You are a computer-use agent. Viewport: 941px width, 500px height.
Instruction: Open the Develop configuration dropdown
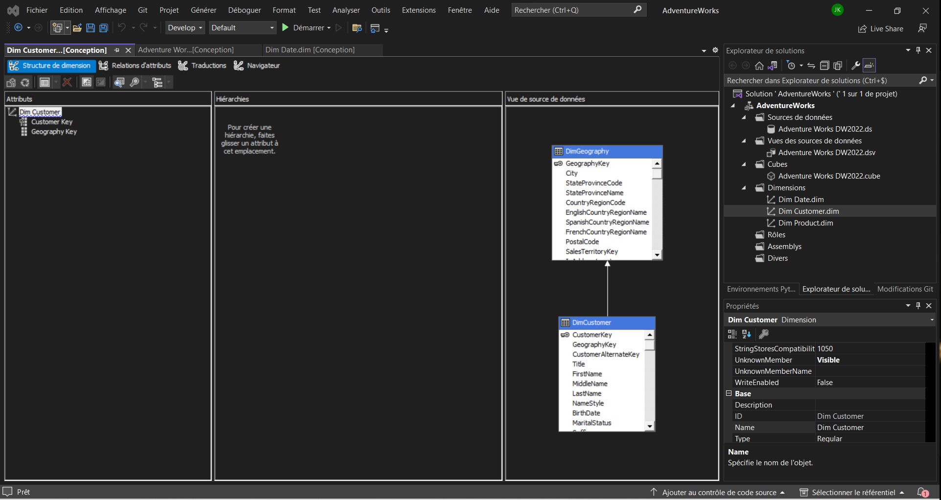(185, 28)
